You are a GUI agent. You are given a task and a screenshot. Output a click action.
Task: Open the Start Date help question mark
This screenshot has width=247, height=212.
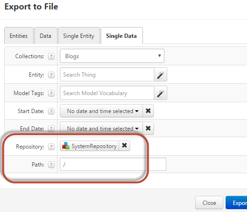(51, 111)
